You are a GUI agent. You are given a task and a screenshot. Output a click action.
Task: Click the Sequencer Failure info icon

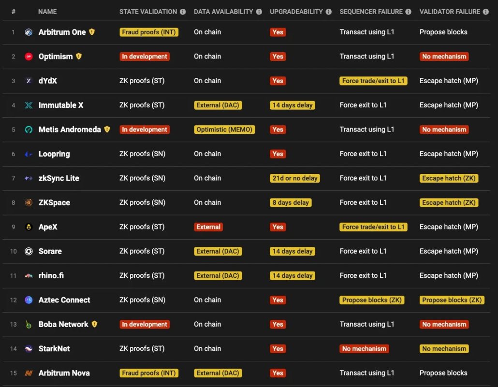408,12
